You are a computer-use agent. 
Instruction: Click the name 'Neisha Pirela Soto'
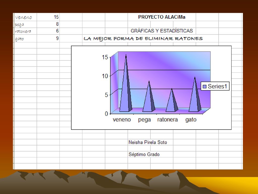pyautogui.click(x=148, y=142)
